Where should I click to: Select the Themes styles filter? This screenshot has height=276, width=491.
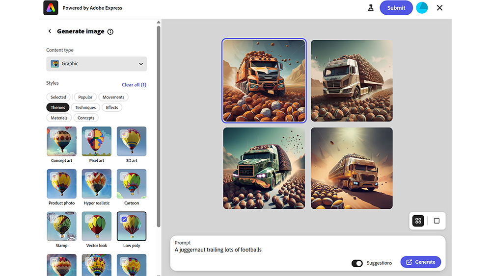[58, 107]
